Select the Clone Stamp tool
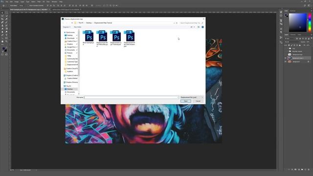Viewport: 313px width, 176px height. (x=2, y=25)
